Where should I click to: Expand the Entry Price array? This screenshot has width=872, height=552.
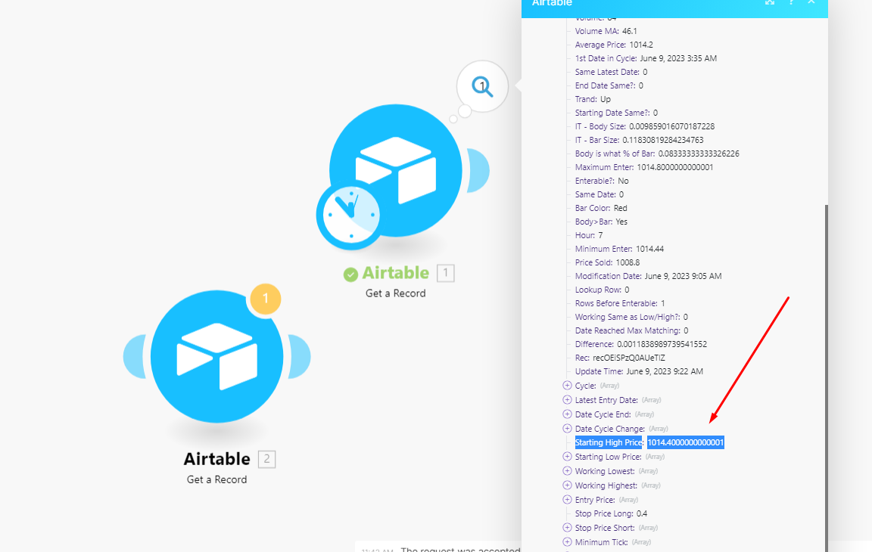click(x=567, y=500)
